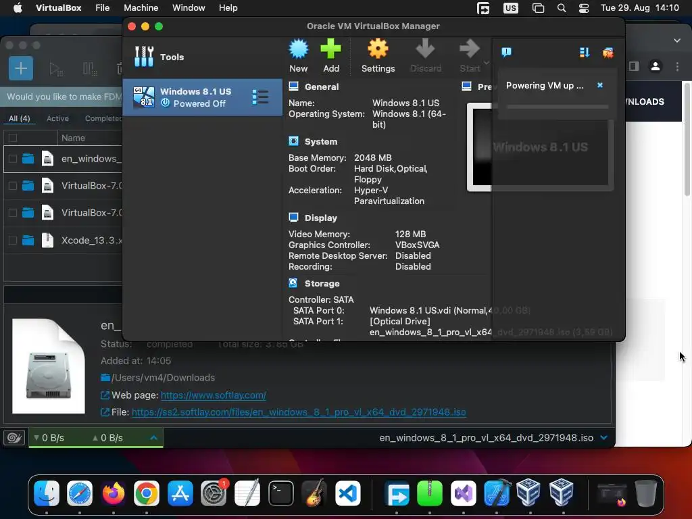Click the browser window vertical scrollbar
Image resolution: width=692 pixels, height=519 pixels.
687,139
